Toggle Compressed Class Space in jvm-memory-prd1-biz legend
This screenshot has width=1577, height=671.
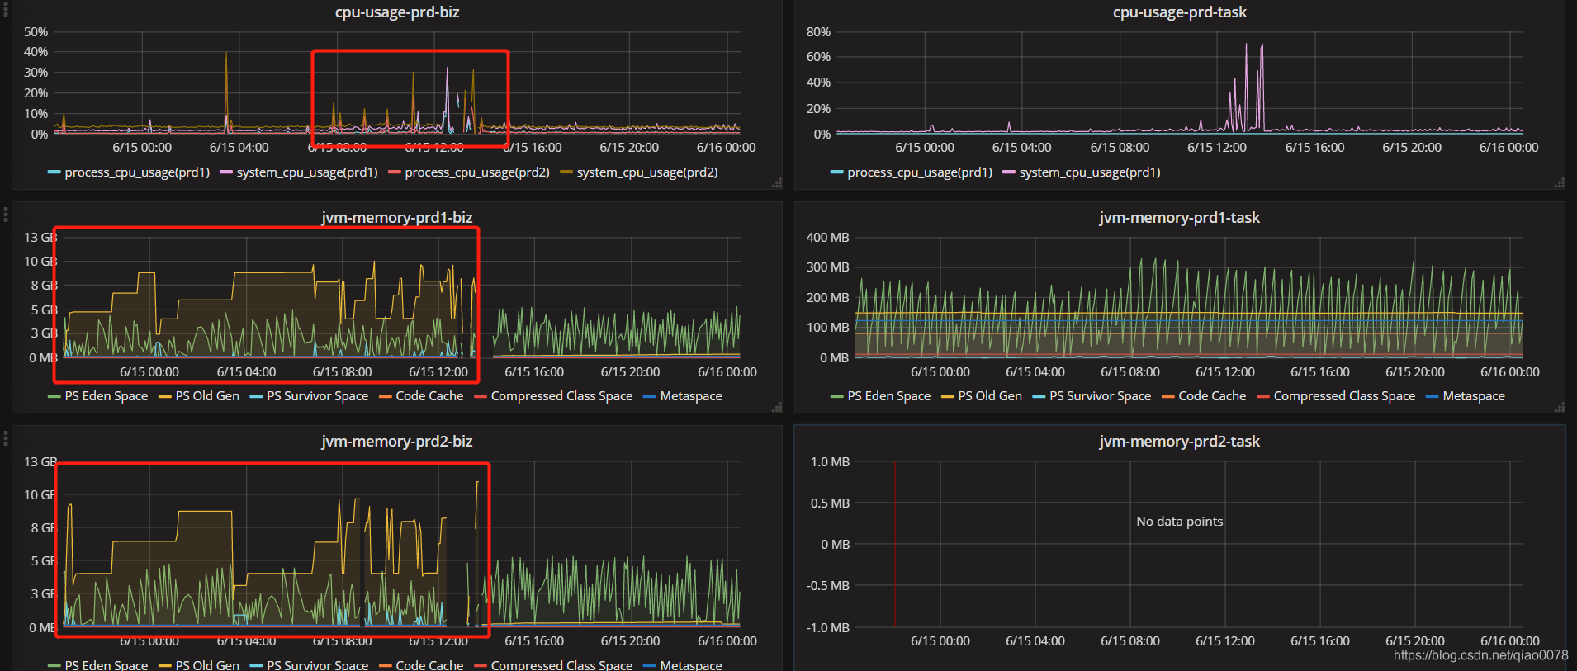(x=561, y=396)
